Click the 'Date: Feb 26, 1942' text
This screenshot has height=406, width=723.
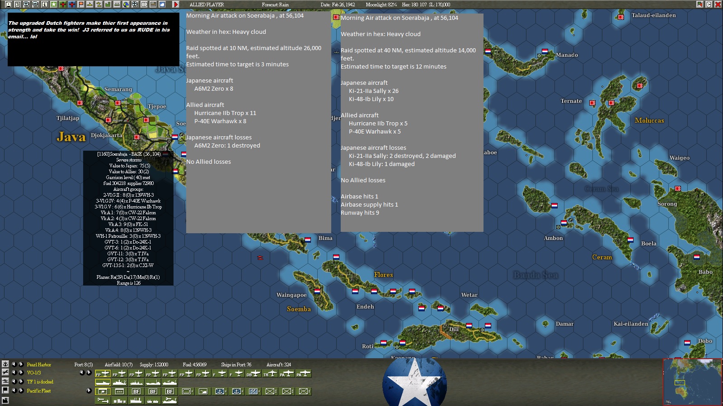338,5
